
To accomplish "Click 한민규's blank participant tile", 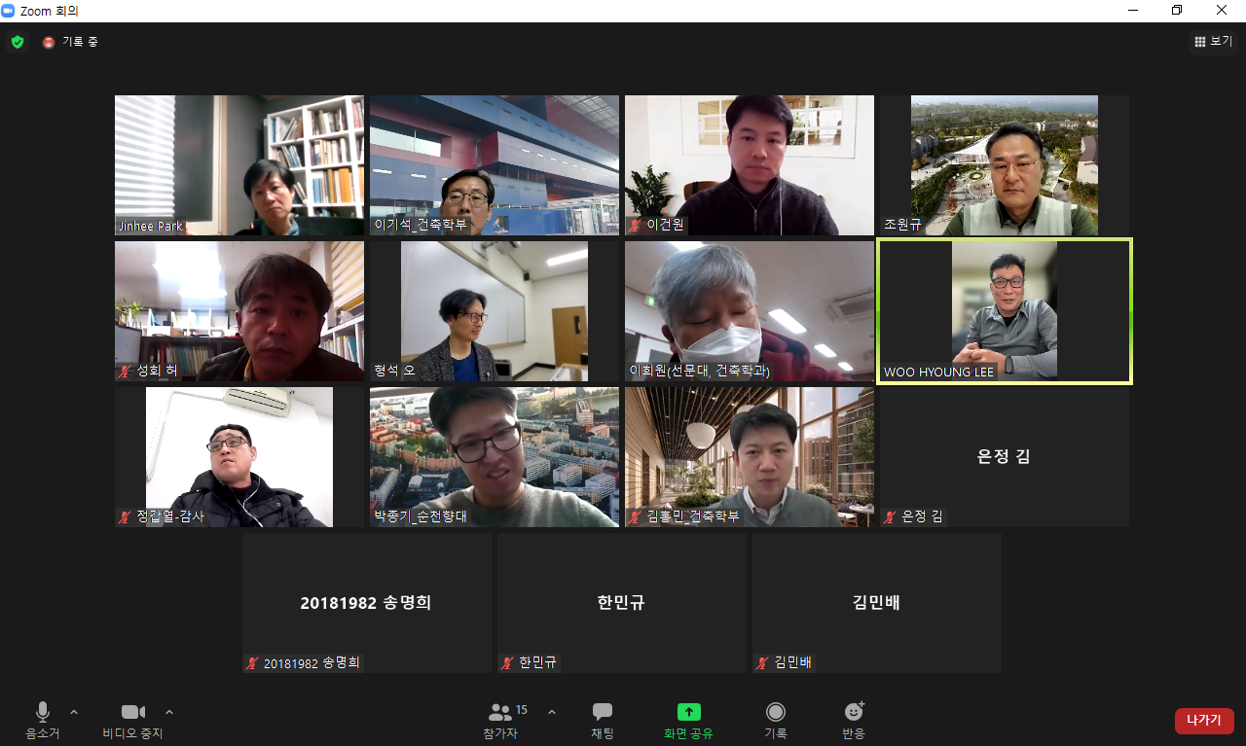I will [621, 603].
